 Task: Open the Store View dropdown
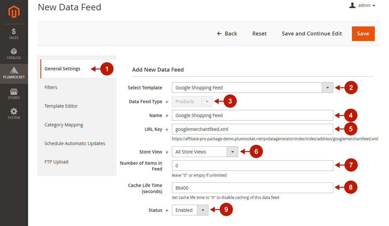(x=205, y=152)
